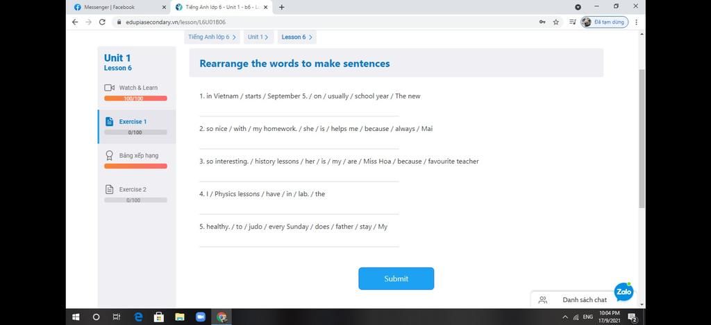Image resolution: width=711 pixels, height=325 pixels.
Task: Bookmark this page with the star icon
Action: click(556, 21)
